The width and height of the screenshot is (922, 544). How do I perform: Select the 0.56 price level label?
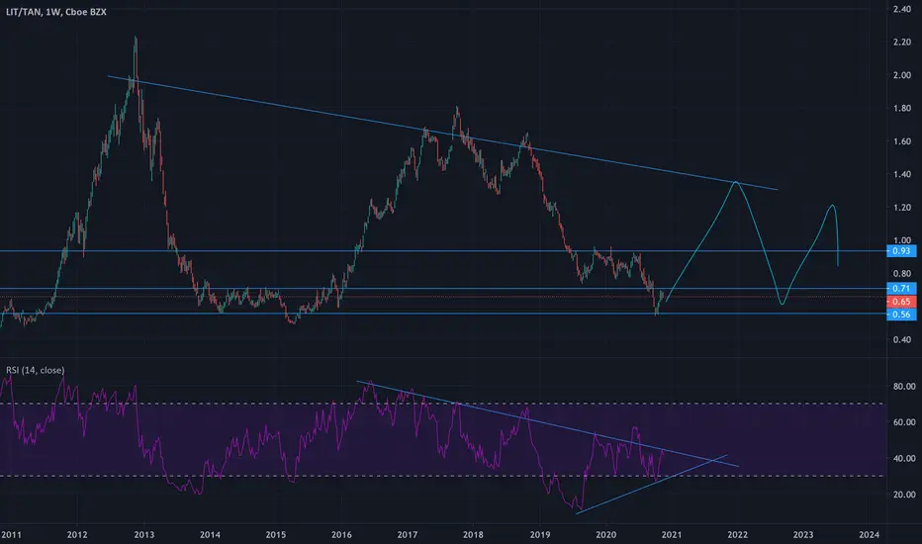901,315
